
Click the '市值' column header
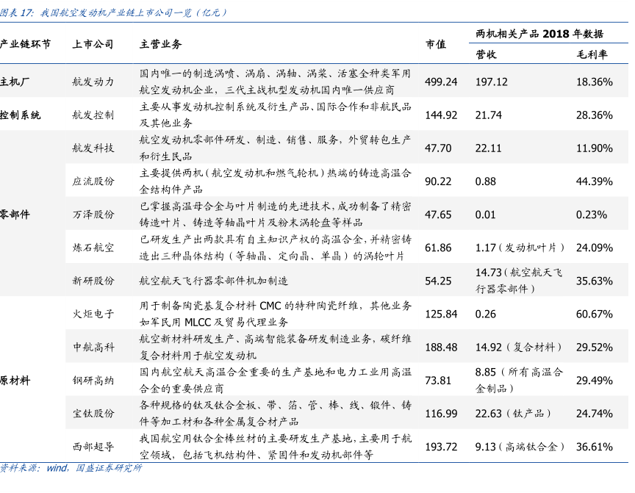click(436, 44)
